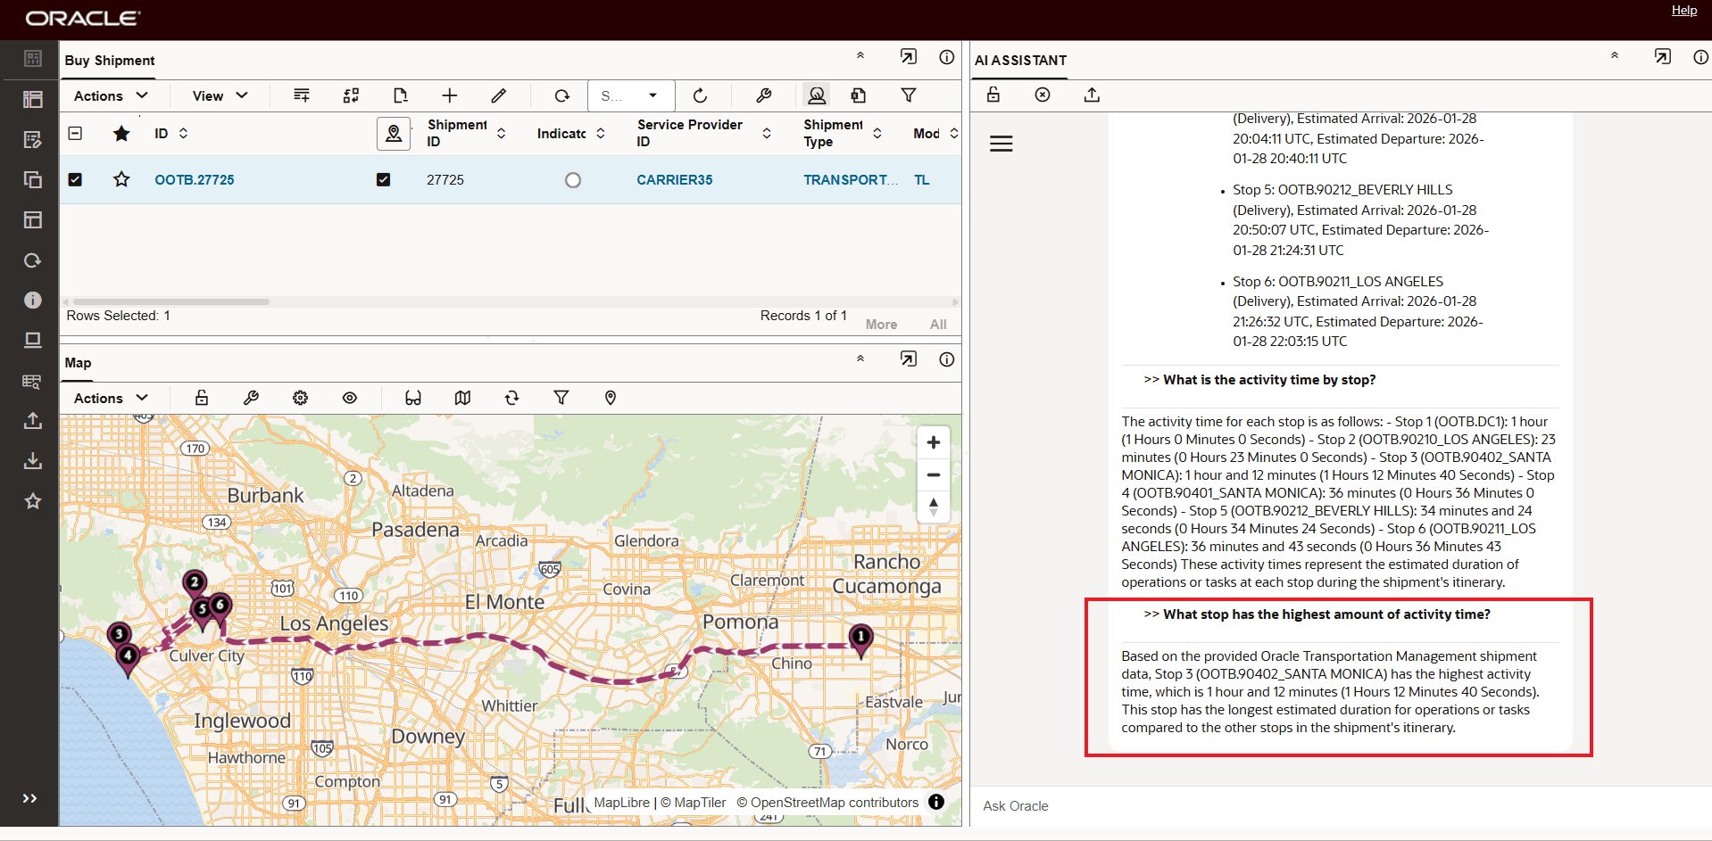Open the Actions menu in Map panel
This screenshot has height=841, width=1712.
tap(111, 398)
